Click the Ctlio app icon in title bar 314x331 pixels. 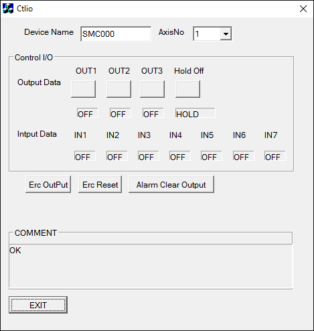tap(8, 9)
